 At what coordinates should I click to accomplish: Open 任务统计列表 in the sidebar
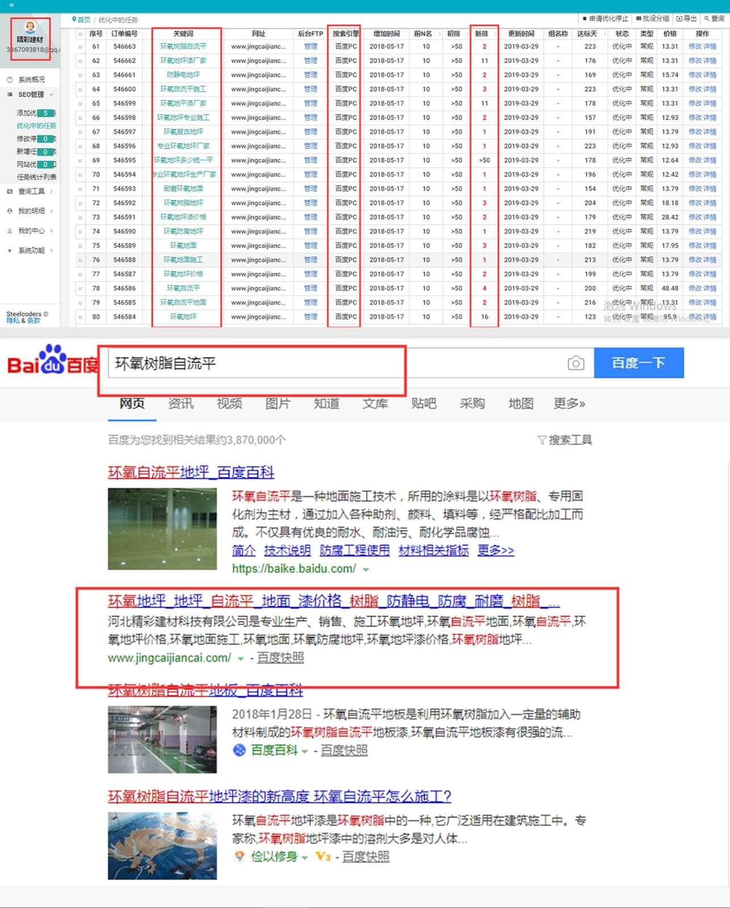[x=36, y=177]
